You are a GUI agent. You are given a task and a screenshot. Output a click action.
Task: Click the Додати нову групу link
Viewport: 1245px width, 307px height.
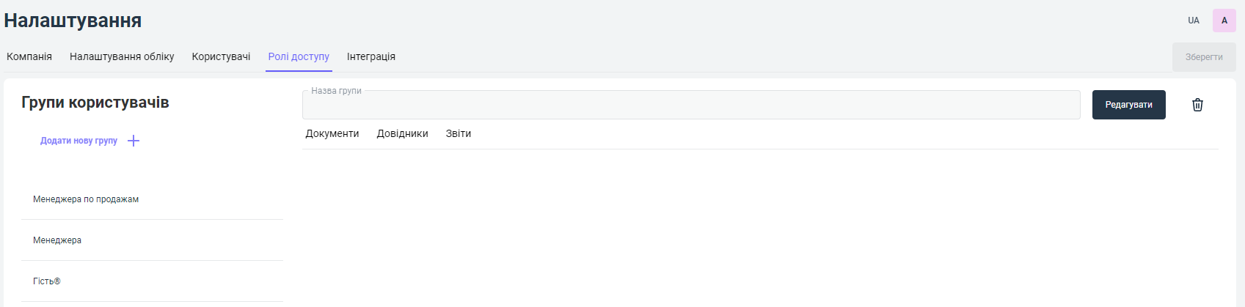pyautogui.click(x=79, y=141)
